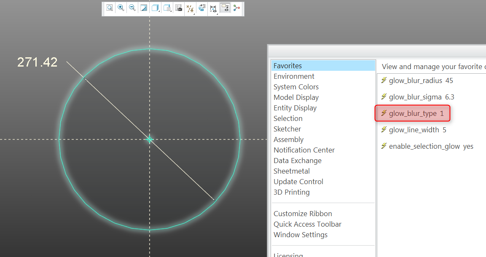Image resolution: width=486 pixels, height=257 pixels.
Task: Toggle the highlighted annotation display eye button
Action: [225, 8]
